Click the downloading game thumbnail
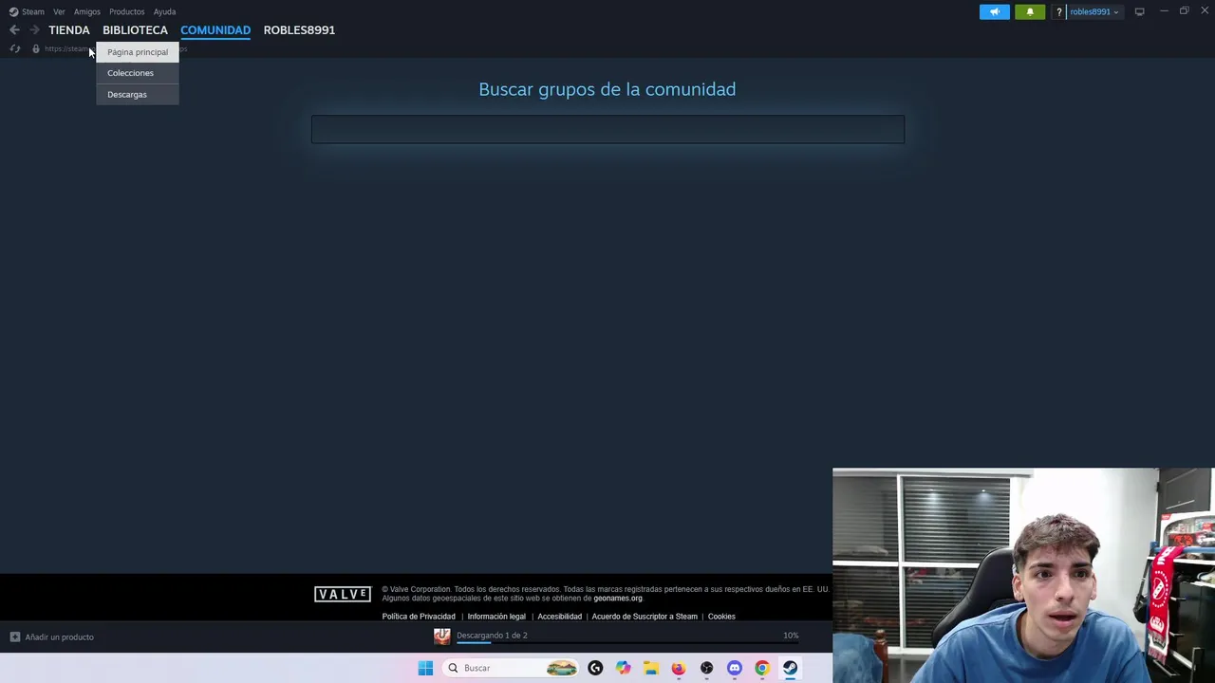This screenshot has height=683, width=1215. [442, 637]
